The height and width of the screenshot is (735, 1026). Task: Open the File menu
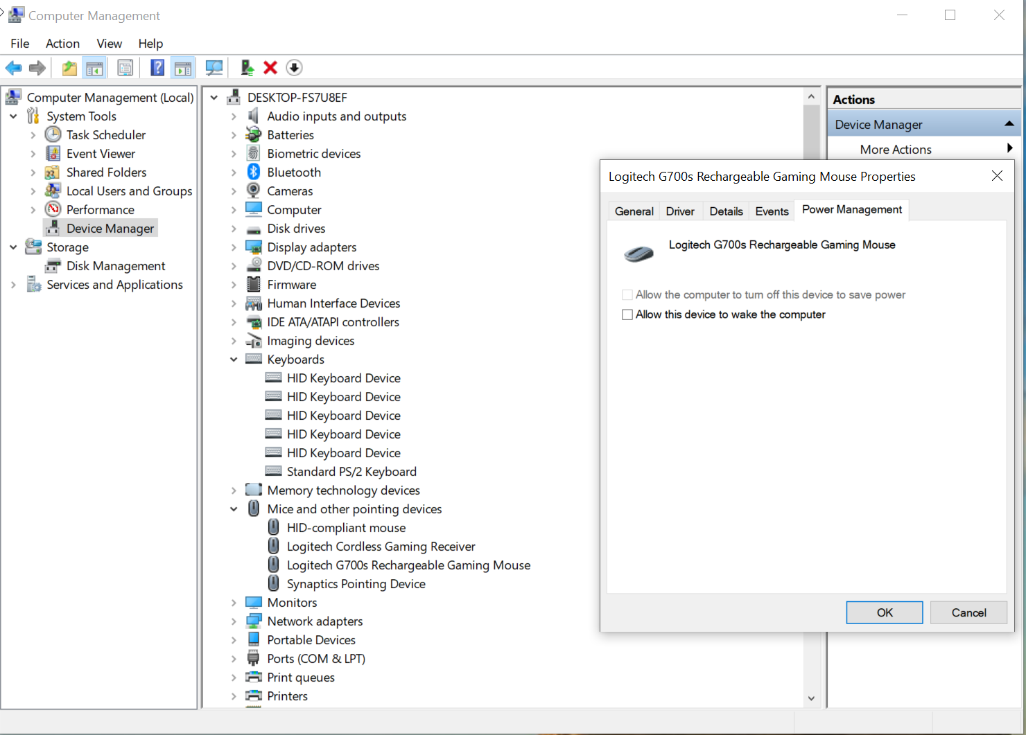20,43
